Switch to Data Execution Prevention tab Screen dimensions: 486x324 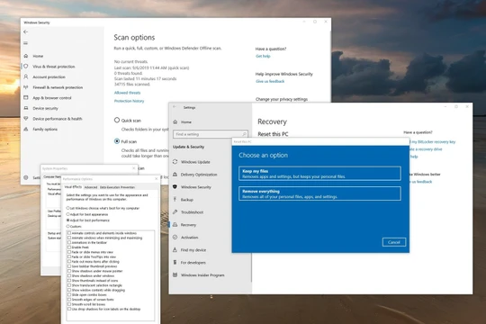[x=117, y=187]
